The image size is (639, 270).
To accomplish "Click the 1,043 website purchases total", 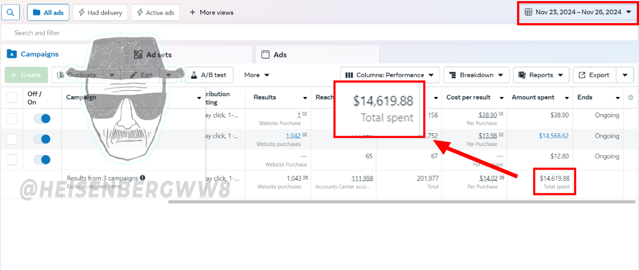I will [x=294, y=178].
